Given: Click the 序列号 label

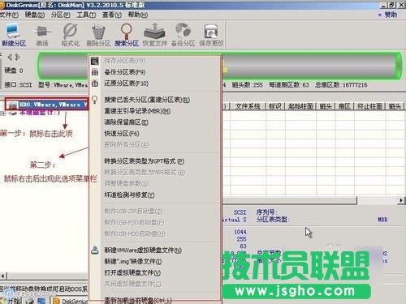Looking at the screenshot, I should tap(266, 212).
